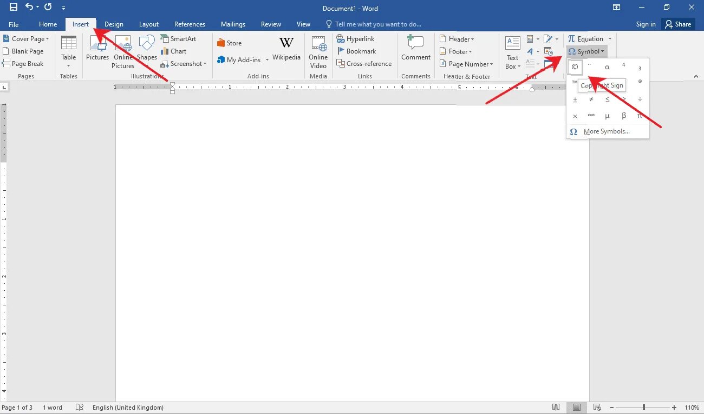Screen dimensions: 704x414
Task: Insert the multiplication sign symbol
Action: [575, 116]
